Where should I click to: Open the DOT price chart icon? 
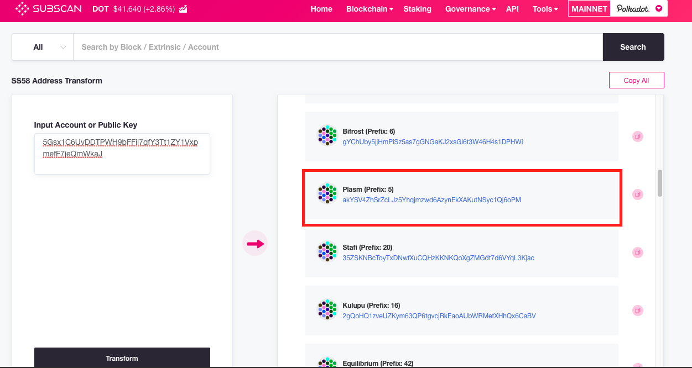tap(183, 9)
